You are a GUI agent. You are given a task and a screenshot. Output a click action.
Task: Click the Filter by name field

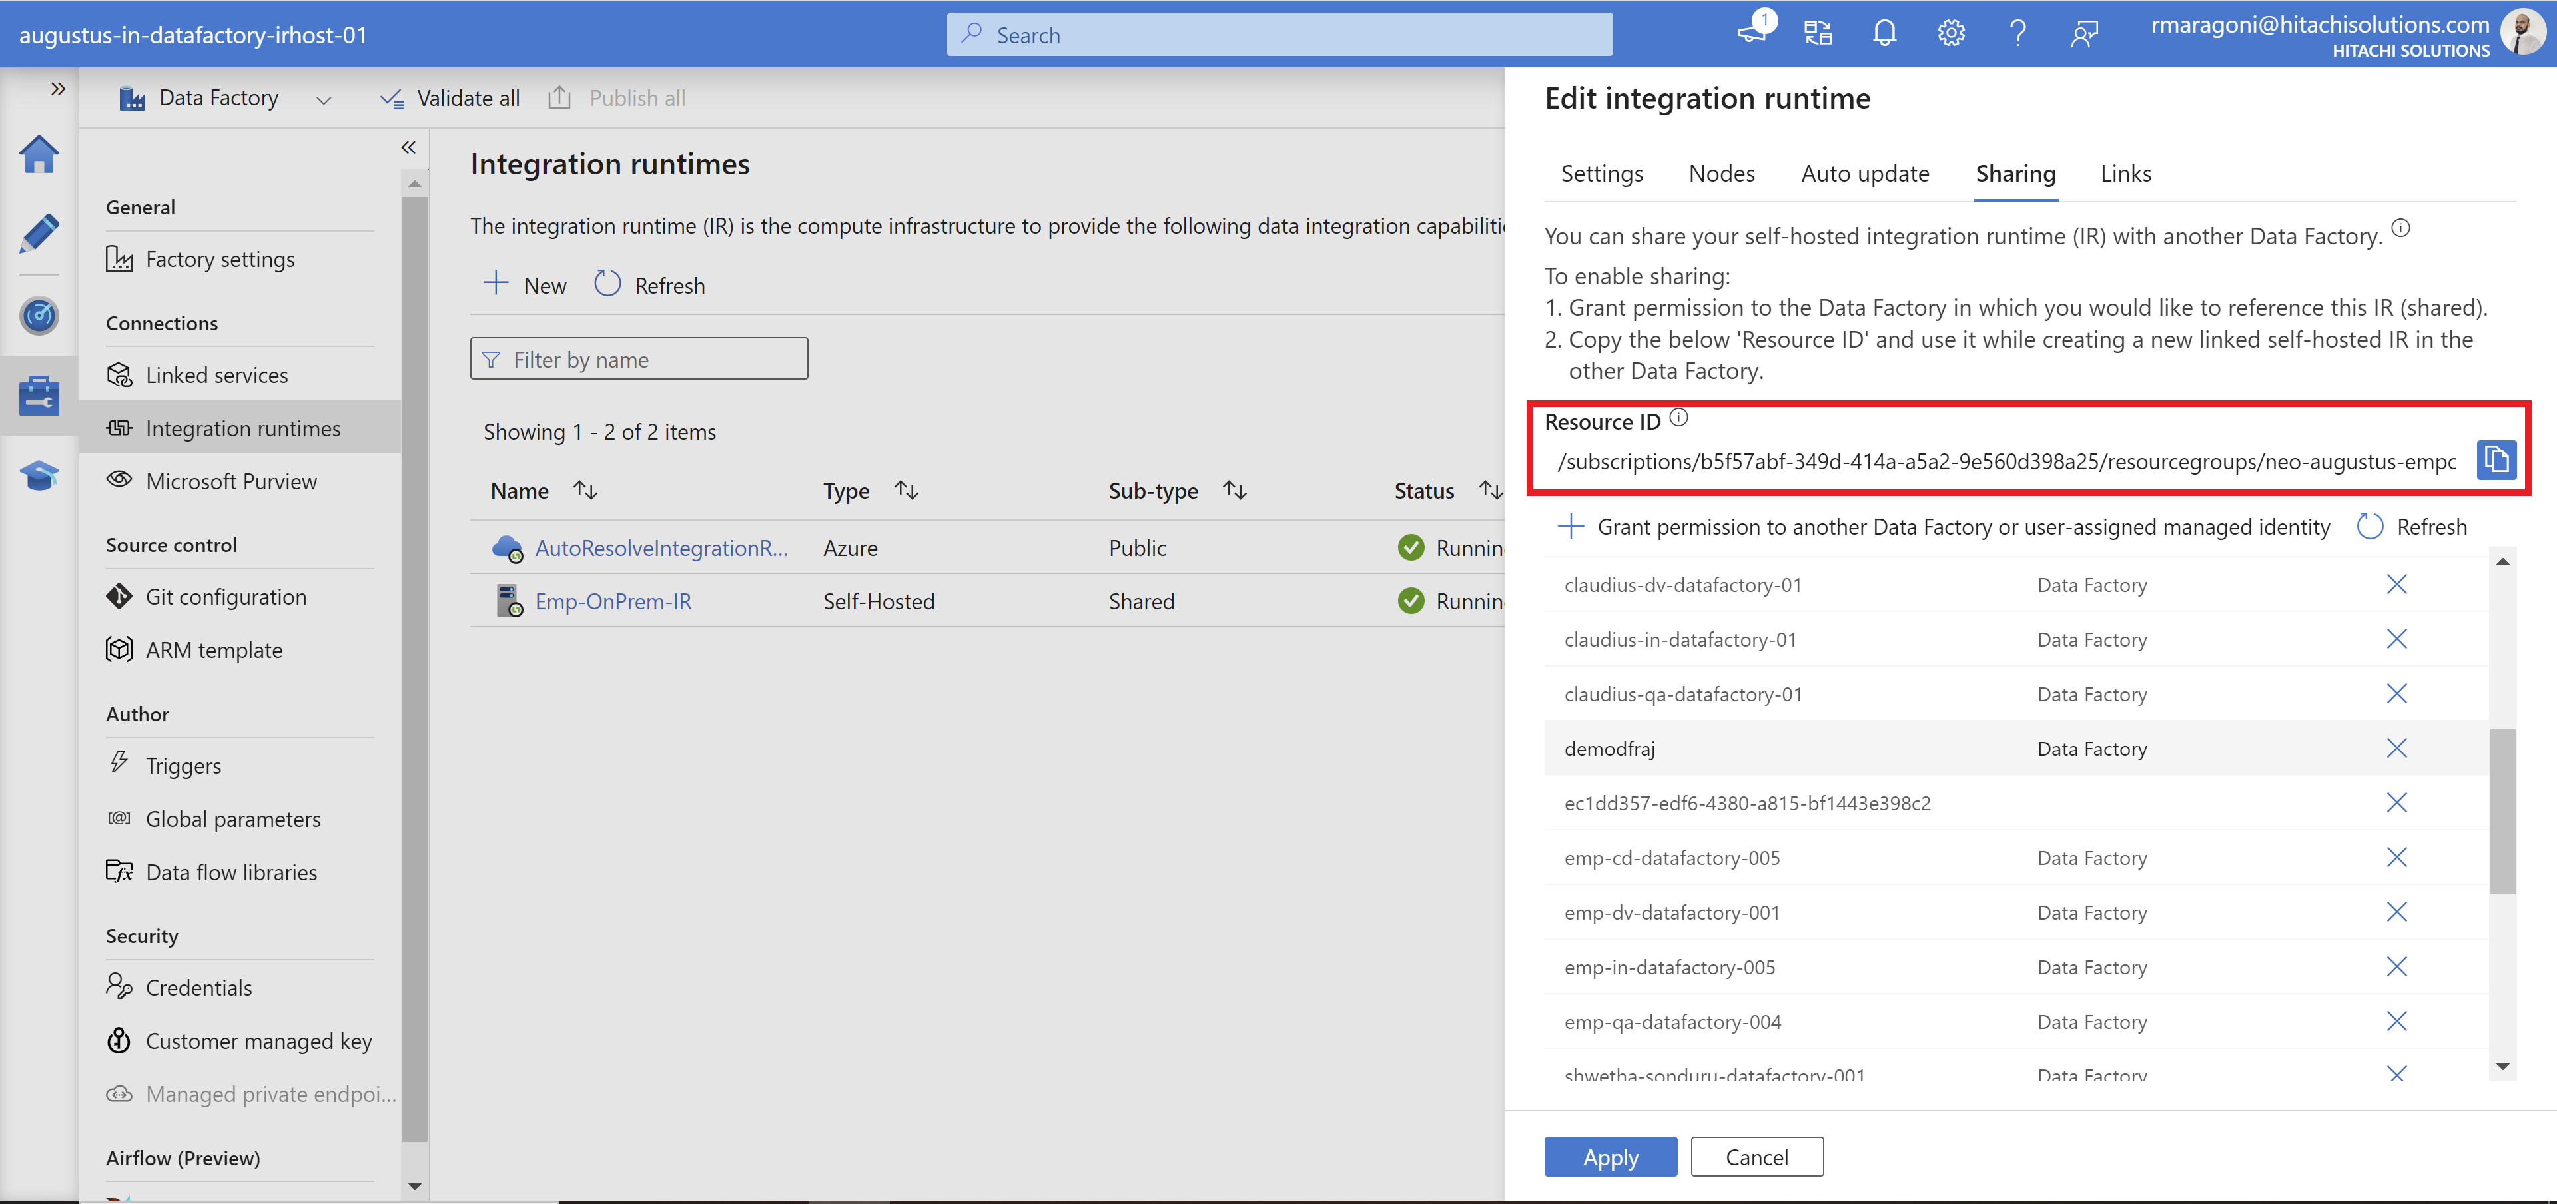pos(638,358)
